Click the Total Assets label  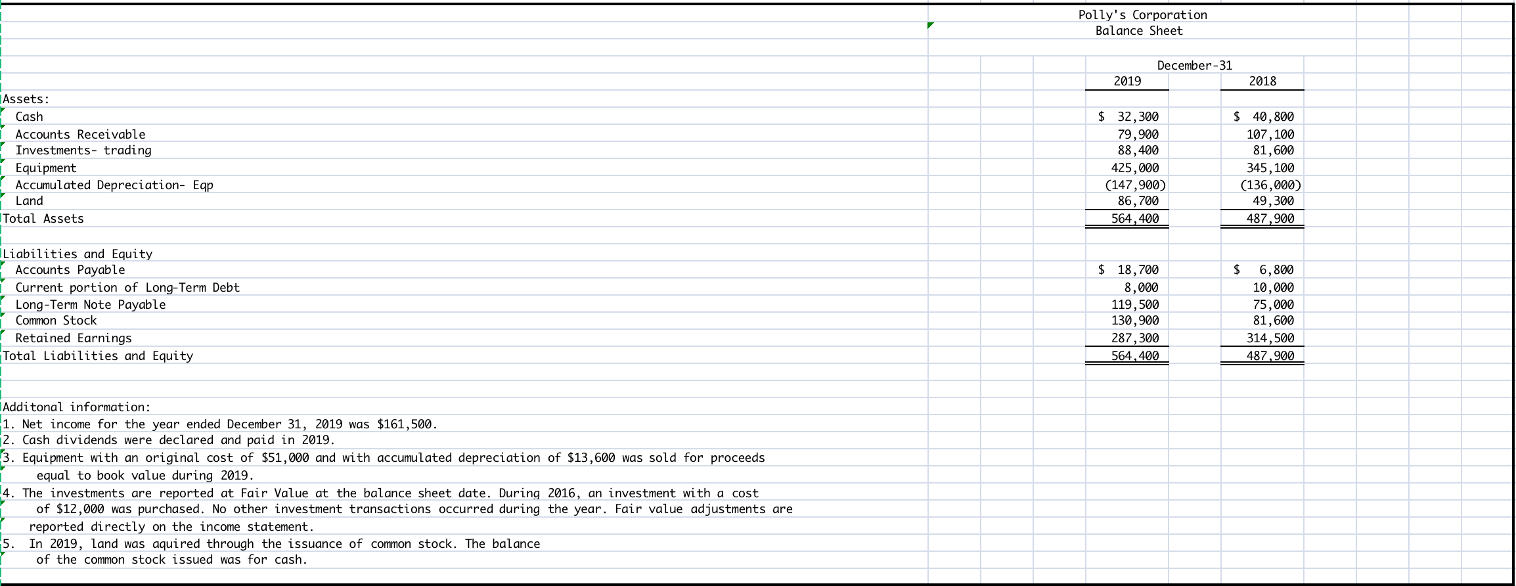43,219
